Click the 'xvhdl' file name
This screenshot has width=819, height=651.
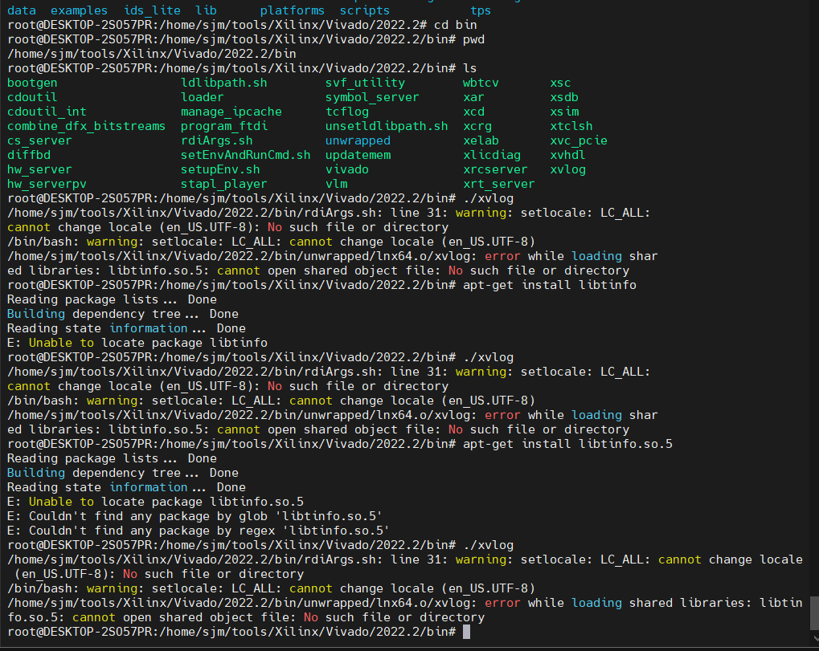coord(567,155)
